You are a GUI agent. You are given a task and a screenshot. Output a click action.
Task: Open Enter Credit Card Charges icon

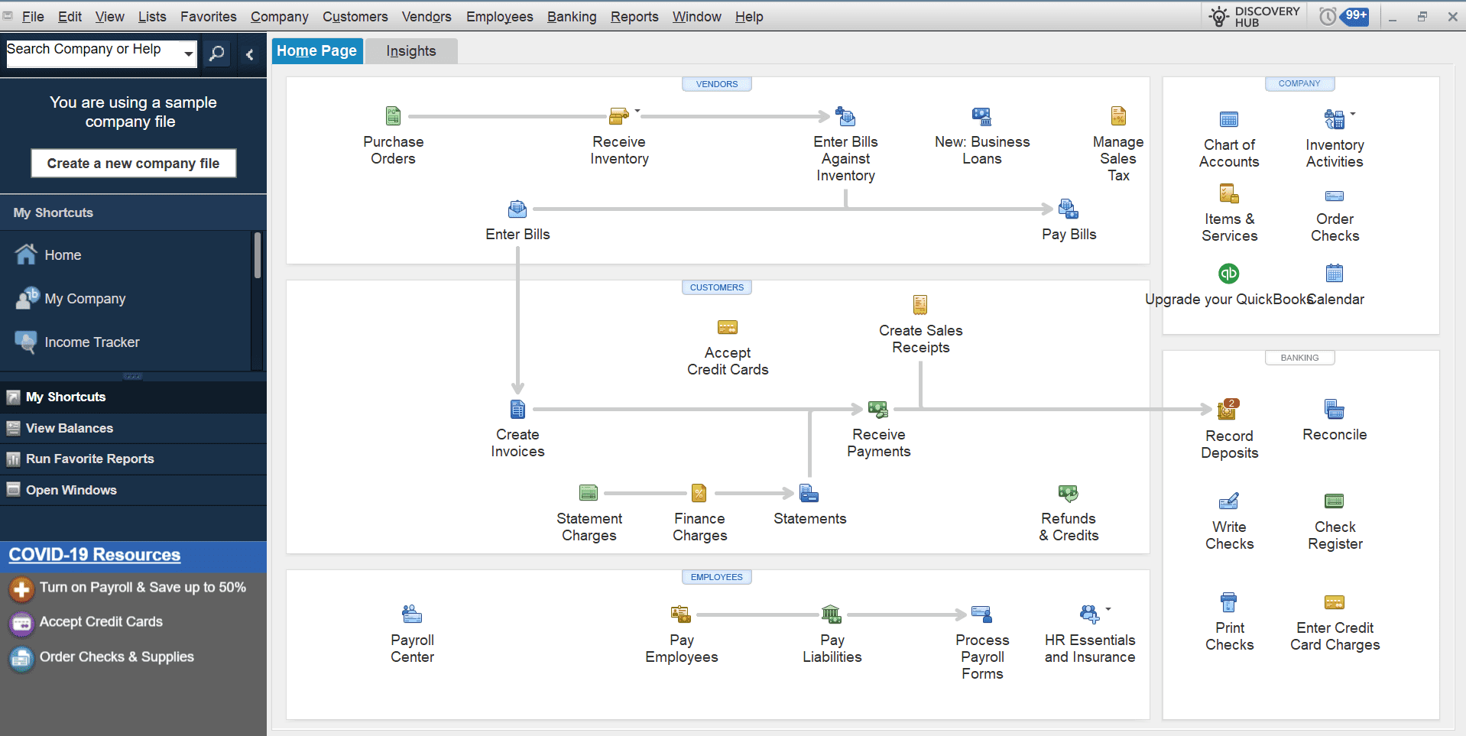[x=1335, y=602]
